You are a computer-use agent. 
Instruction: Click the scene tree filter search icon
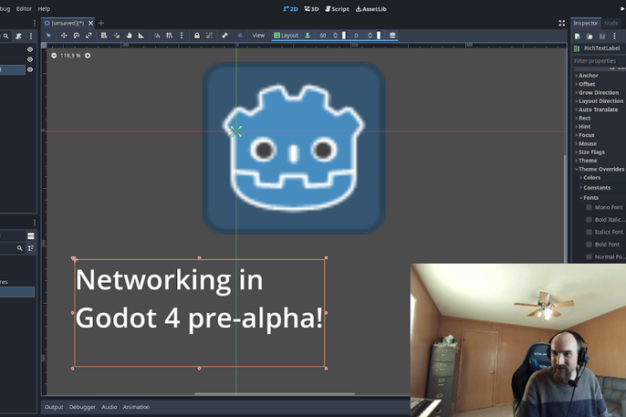[x=6, y=36]
